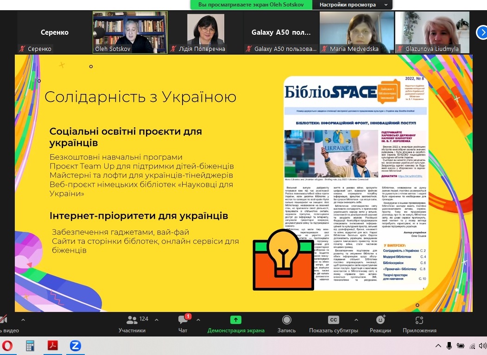Launch Opera browser from the taskbar
This screenshot has height=355, width=487.
point(7,345)
